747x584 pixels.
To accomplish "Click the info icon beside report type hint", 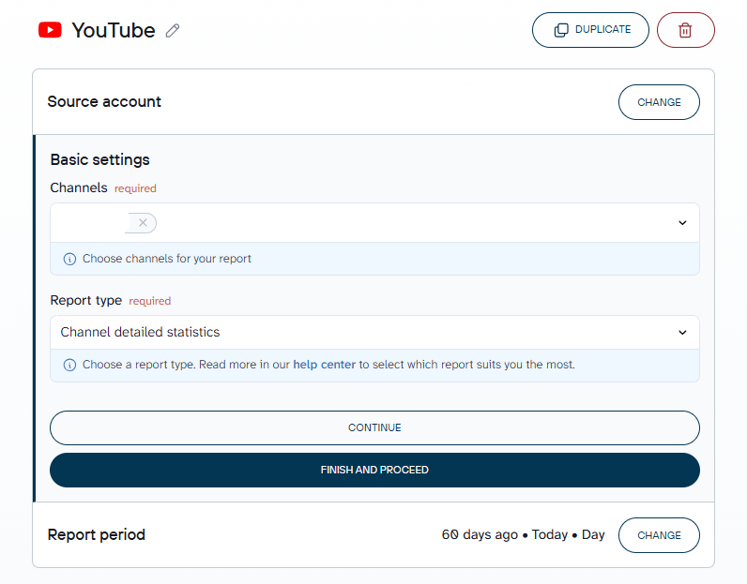I will (69, 365).
